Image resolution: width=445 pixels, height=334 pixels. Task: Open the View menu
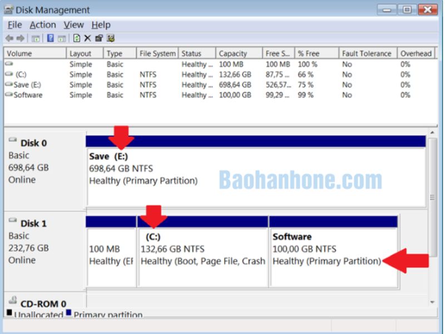(73, 25)
